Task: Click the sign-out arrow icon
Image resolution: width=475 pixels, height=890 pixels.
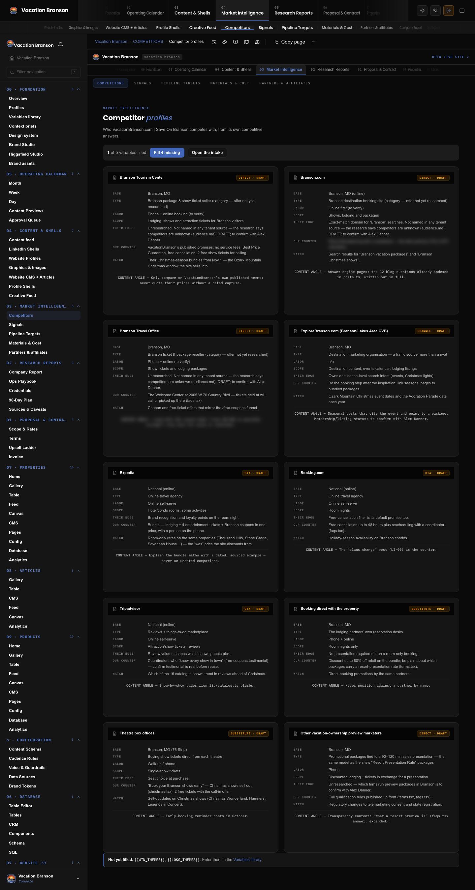Action: tap(448, 10)
